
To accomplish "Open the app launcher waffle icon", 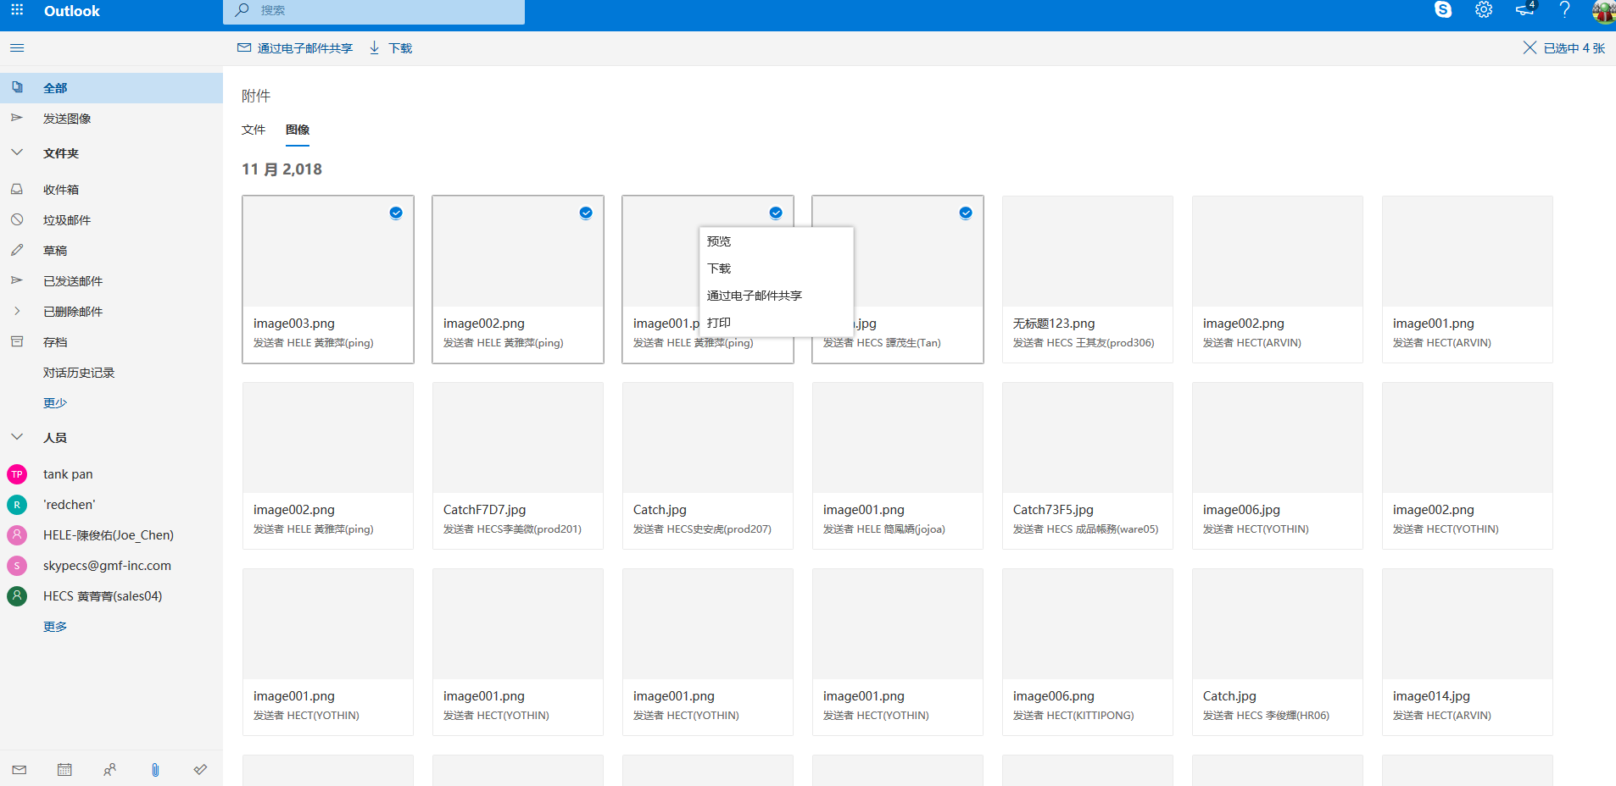I will click(x=17, y=10).
